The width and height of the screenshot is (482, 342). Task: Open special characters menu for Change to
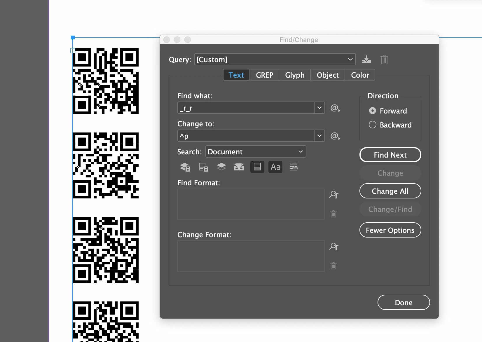click(x=335, y=136)
